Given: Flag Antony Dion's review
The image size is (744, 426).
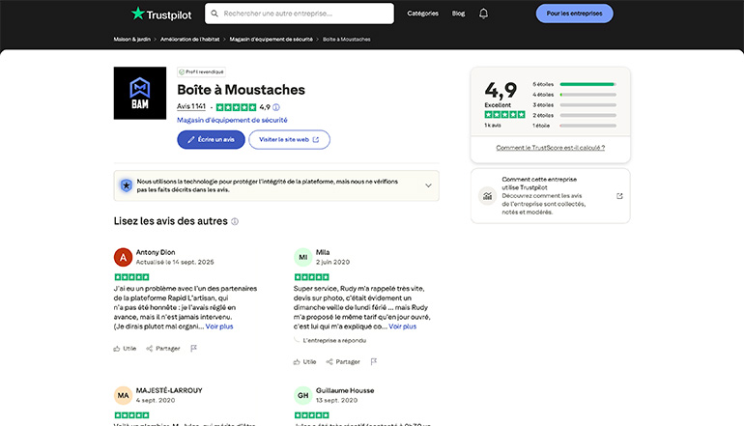Looking at the screenshot, I should pos(193,349).
